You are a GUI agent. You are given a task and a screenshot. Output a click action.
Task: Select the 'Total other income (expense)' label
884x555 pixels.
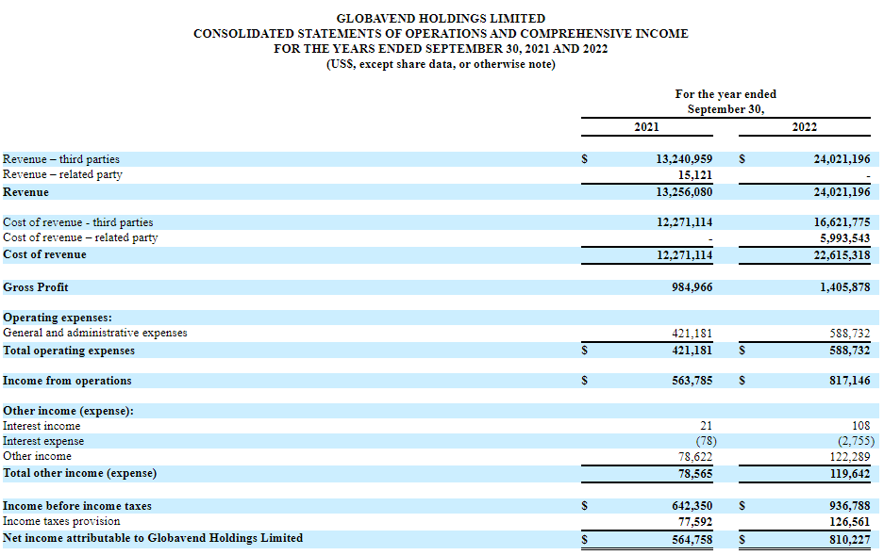(x=80, y=473)
